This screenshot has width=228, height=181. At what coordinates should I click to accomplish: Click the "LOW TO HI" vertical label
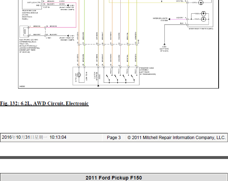tap(87, 76)
